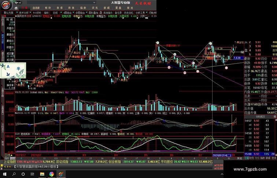277x178 pixels.
Task: Click the 创业板指 index label in status bar
Action: [x=115, y=162]
